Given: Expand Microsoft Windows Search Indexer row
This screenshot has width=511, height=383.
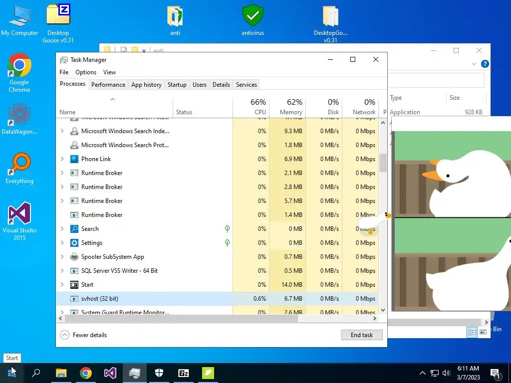Looking at the screenshot, I should pyautogui.click(x=62, y=131).
